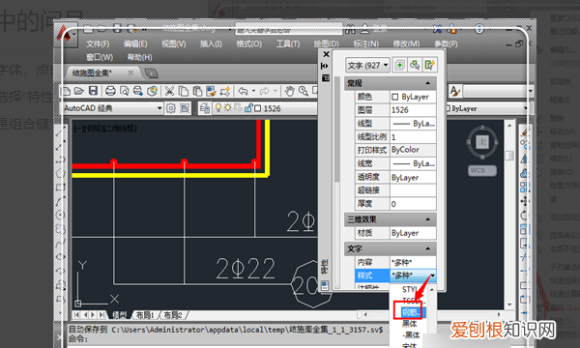Image resolution: width=580 pixels, height=348 pixels.
Task: Toggle layer freeze sun icon
Action: [x=228, y=108]
